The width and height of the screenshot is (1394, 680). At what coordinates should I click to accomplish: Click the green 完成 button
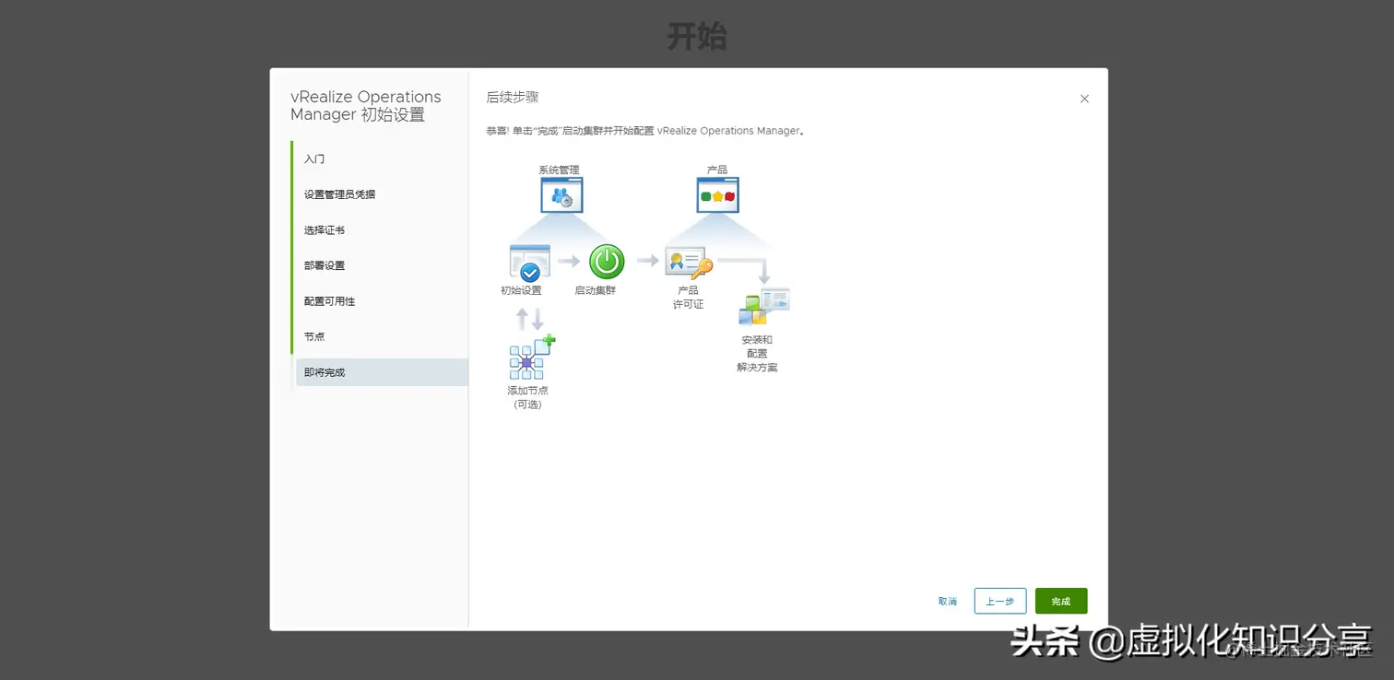(x=1060, y=601)
